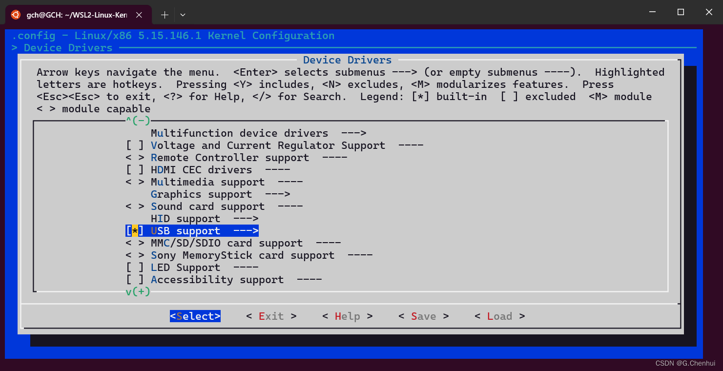
Task: Save the kernel configuration
Action: coord(423,316)
